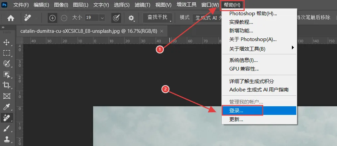The width and height of the screenshot is (337, 146).
Task: Choose 更新... from Help menu
Action: [x=259, y=120]
